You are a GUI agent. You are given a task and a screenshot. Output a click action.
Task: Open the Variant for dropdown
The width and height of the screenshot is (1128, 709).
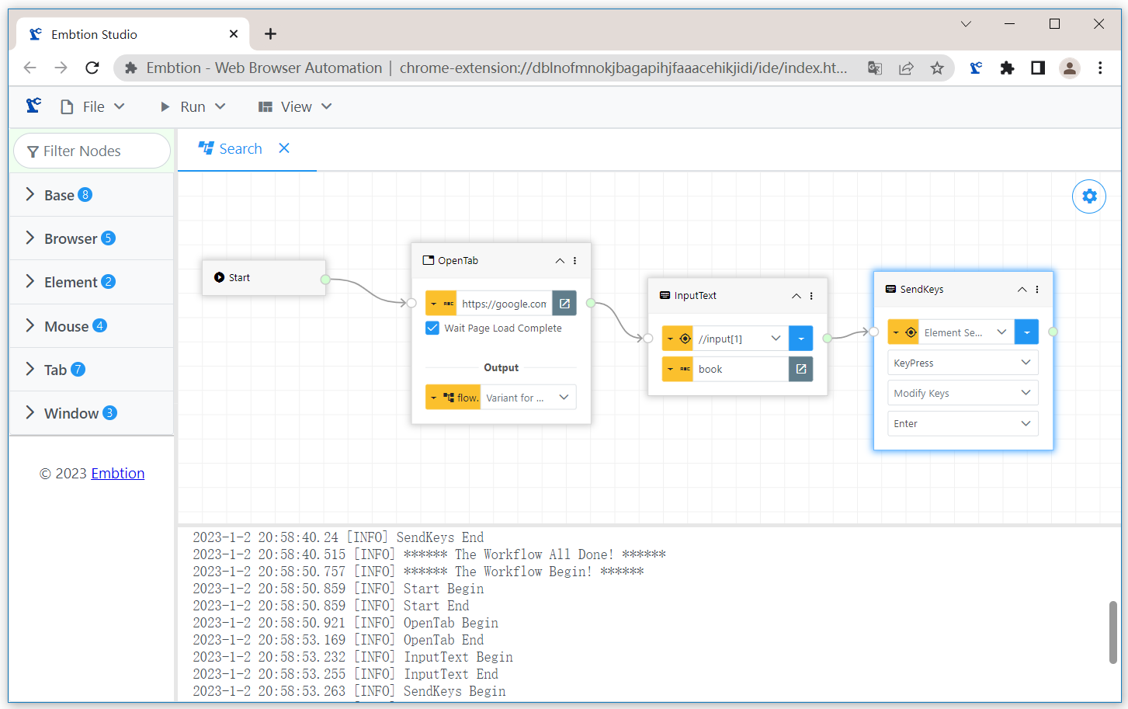pos(529,398)
